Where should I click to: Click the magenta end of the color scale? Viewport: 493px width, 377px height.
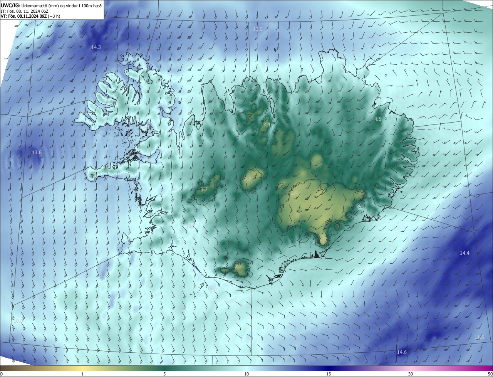point(485,369)
